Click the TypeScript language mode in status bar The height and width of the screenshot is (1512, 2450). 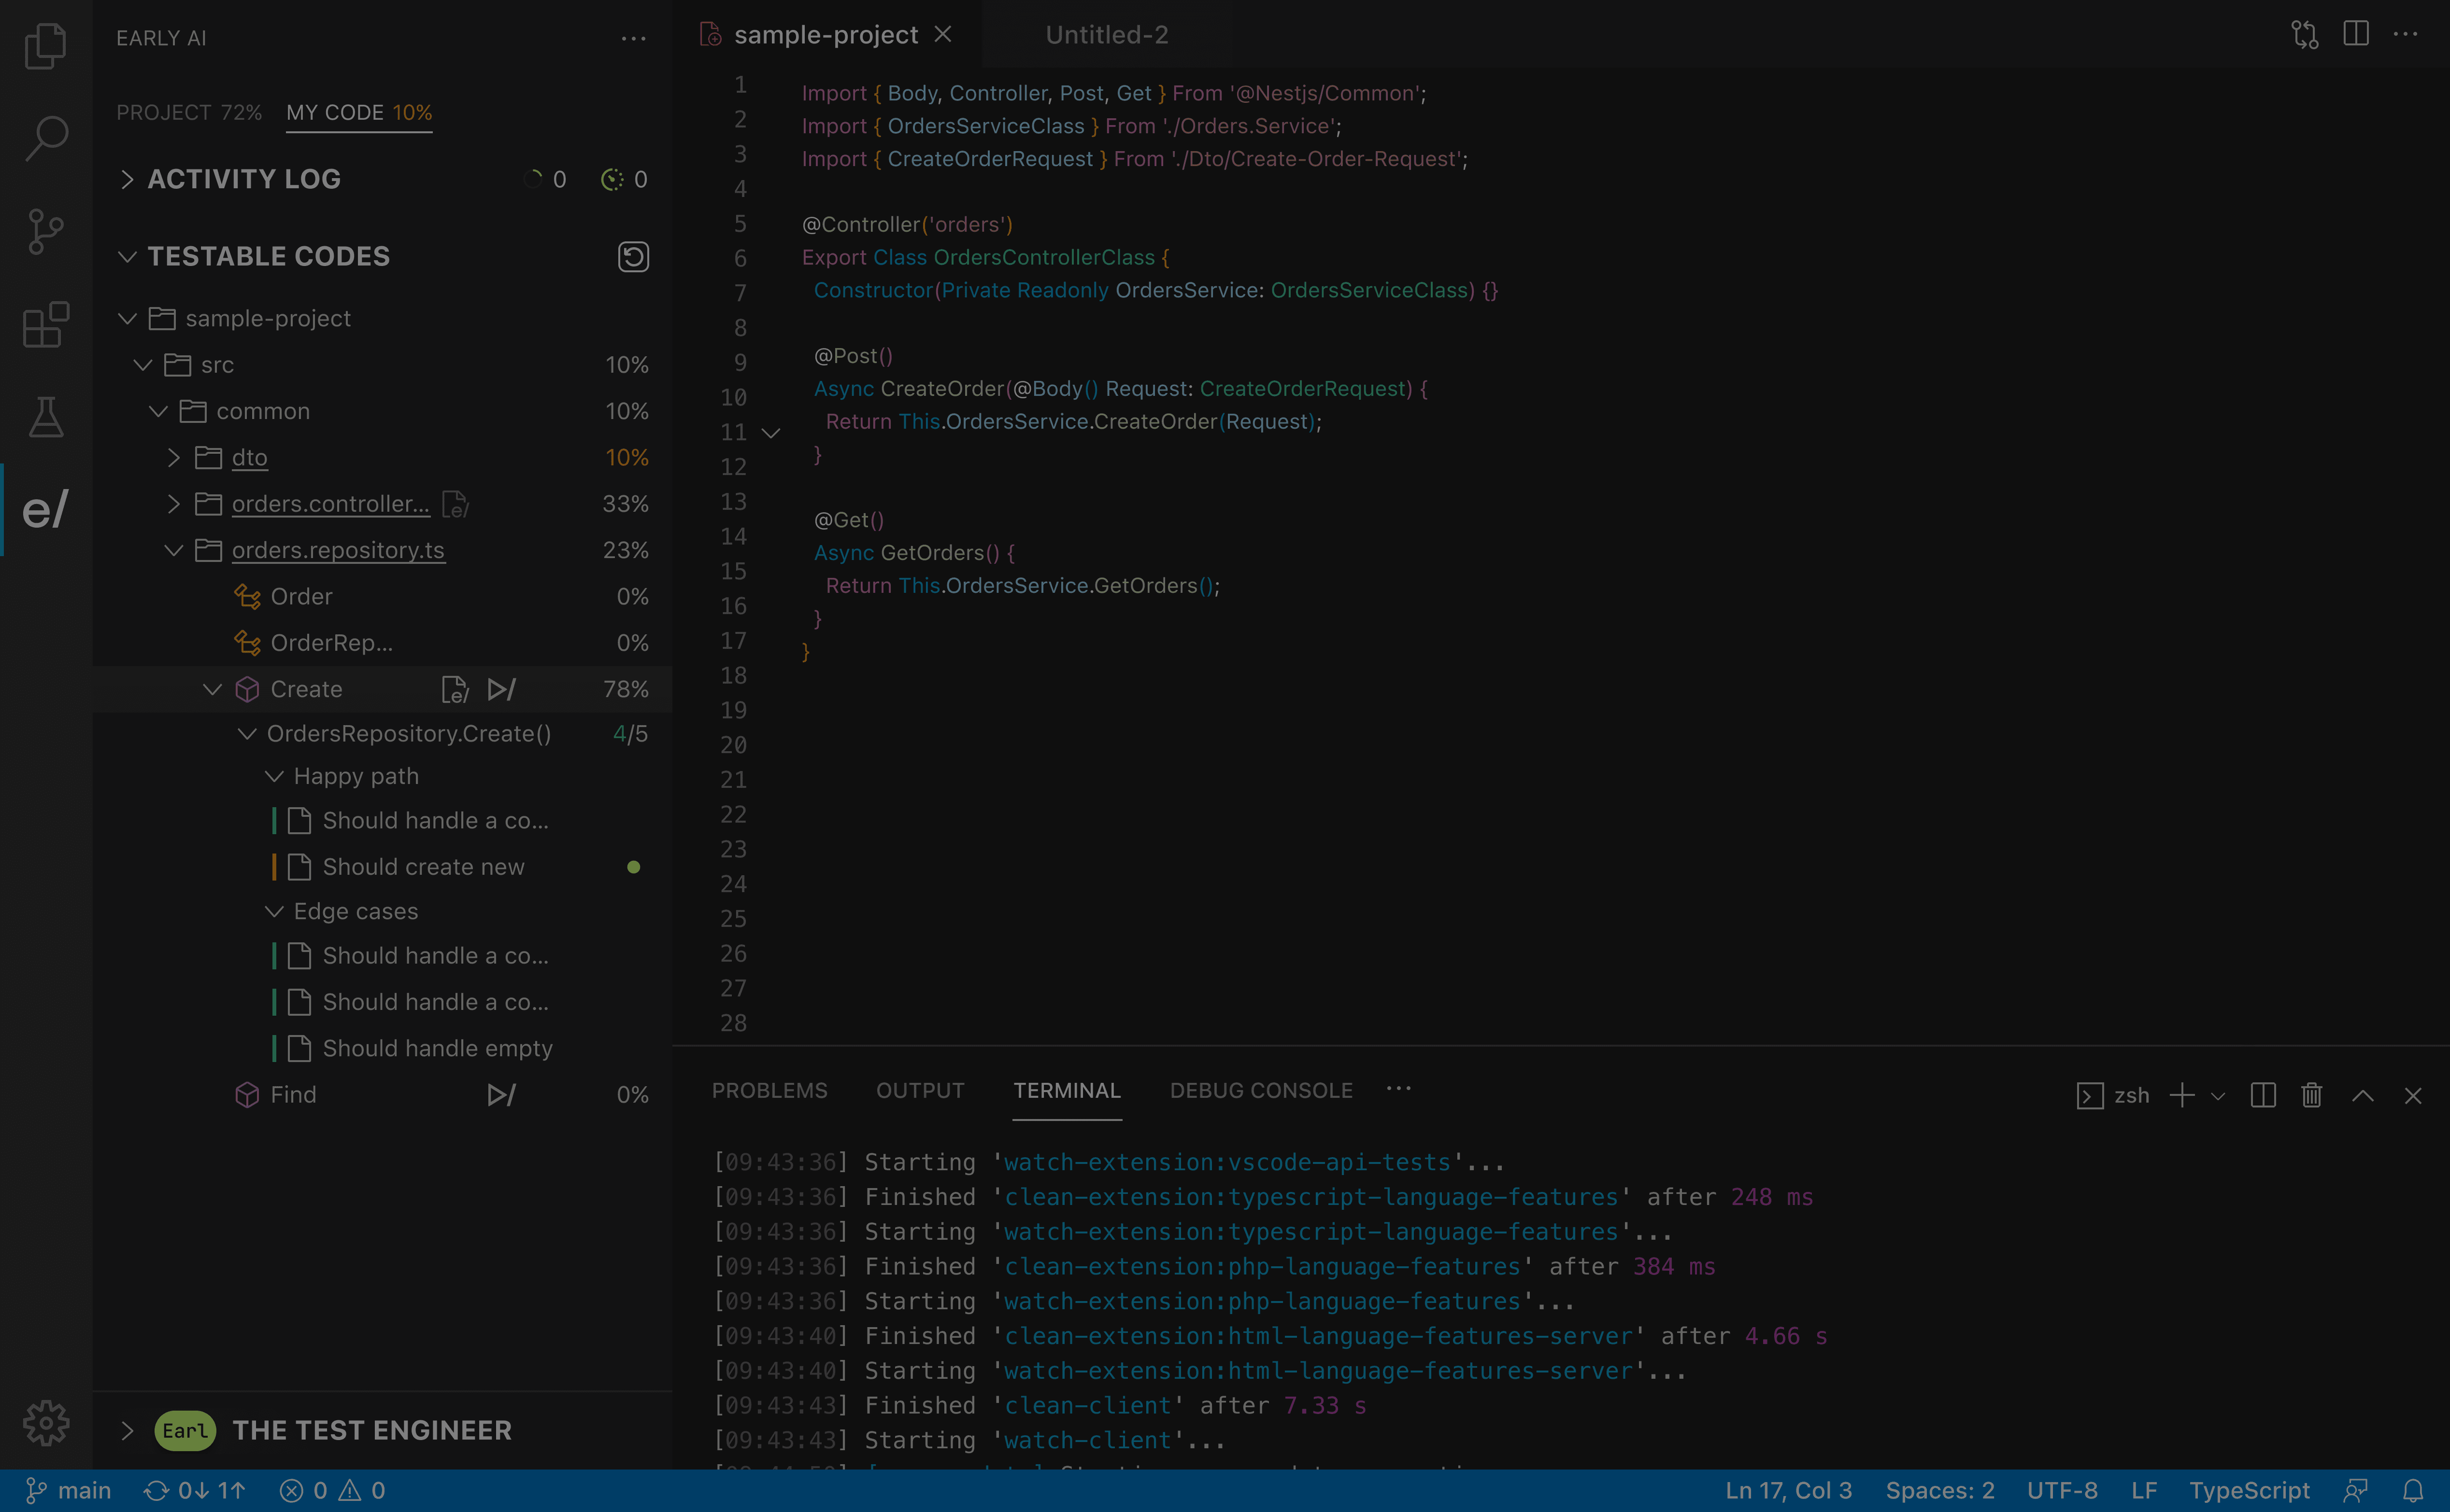click(2249, 1491)
